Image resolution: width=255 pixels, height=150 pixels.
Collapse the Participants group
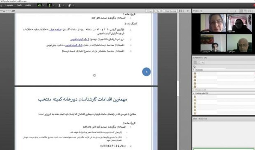coord(194,93)
